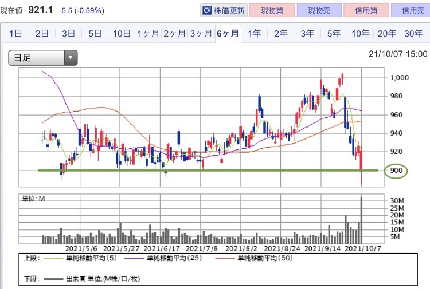Show the 3年 chart range
The width and height of the screenshot is (430, 289).
307,34
